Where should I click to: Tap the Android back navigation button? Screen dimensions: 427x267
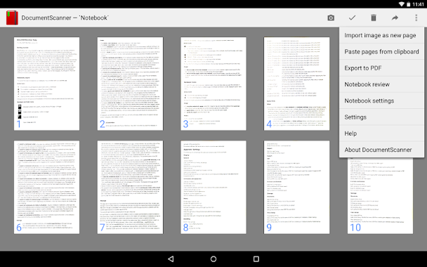(171, 259)
